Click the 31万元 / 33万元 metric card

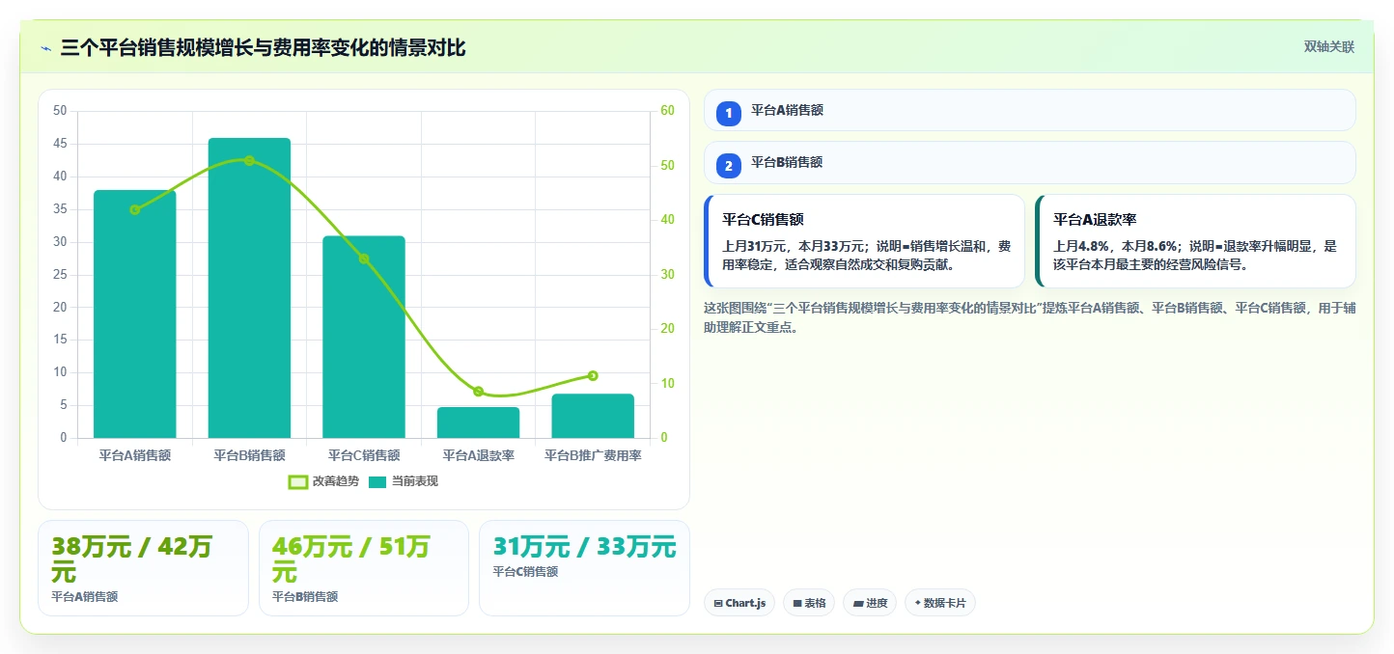[584, 568]
